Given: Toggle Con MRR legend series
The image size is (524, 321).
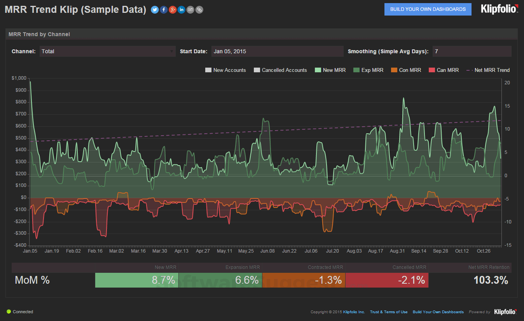Looking at the screenshot, I should 406,70.
